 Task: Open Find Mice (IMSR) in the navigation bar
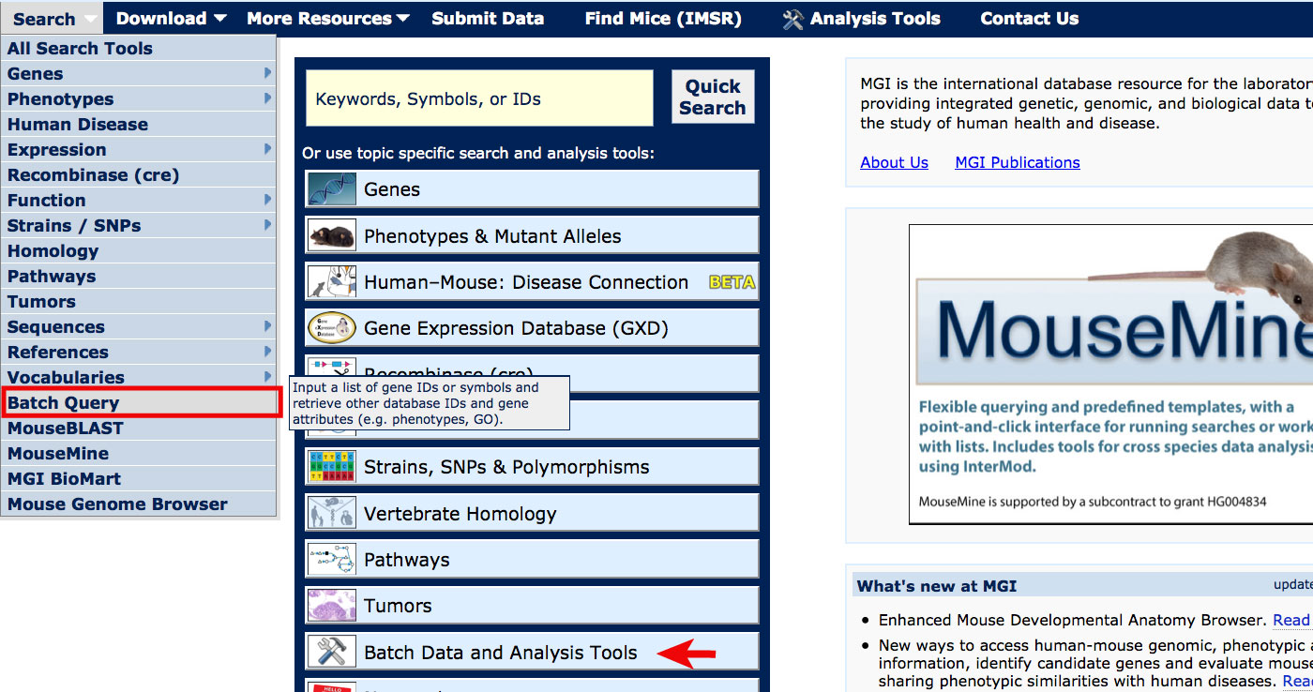click(x=663, y=19)
